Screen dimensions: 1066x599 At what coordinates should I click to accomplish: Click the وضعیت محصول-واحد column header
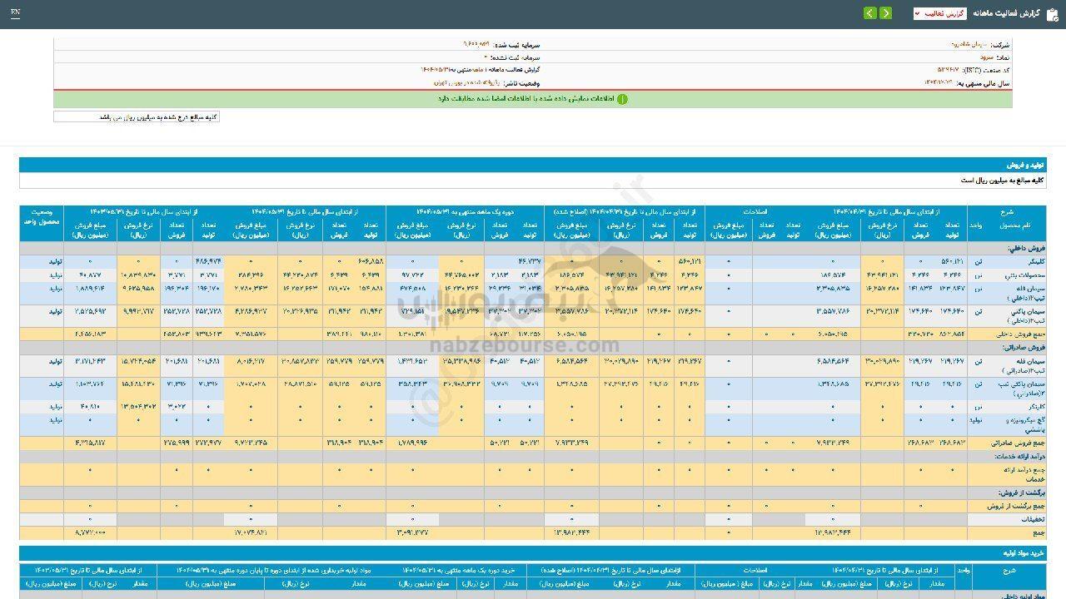[x=42, y=223]
